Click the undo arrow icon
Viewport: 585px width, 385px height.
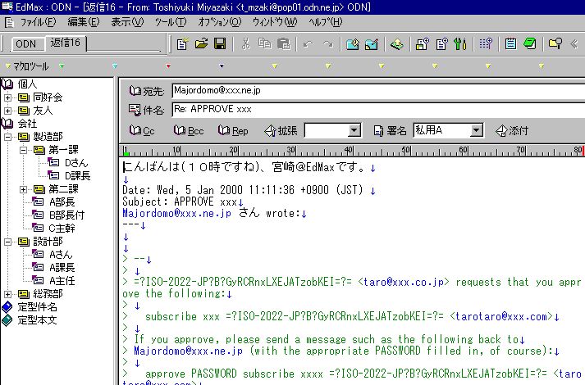click(308, 44)
